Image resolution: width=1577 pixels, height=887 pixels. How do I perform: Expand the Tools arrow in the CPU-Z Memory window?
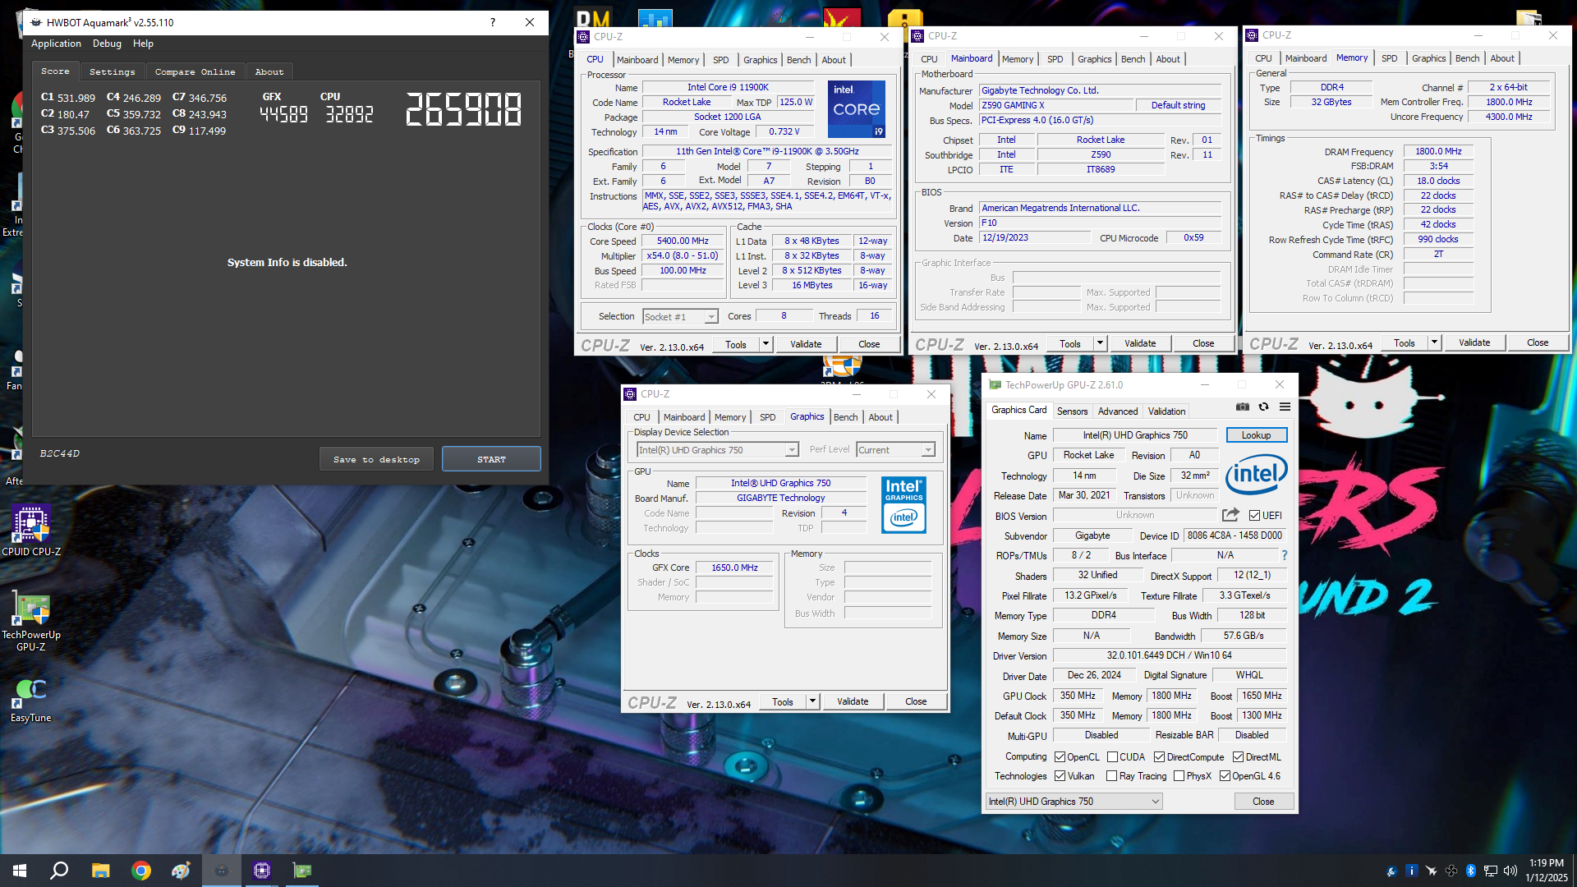click(1434, 342)
